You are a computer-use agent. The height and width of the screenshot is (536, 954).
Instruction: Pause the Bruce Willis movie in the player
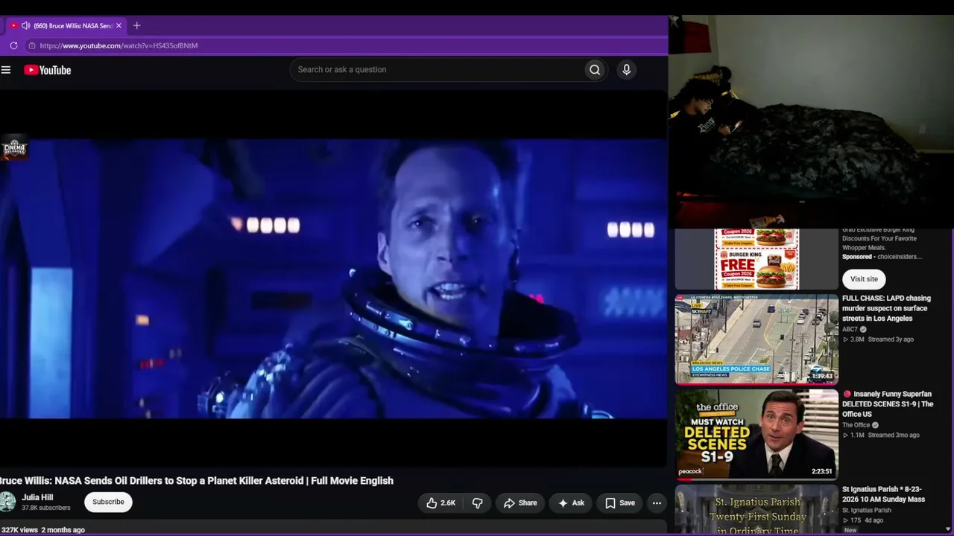[x=333, y=278]
